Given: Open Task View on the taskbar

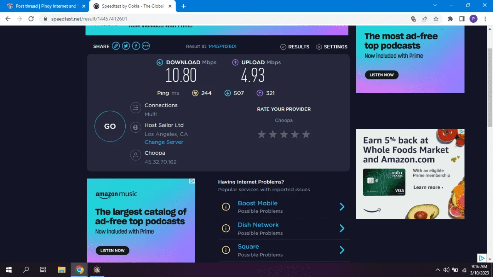Looking at the screenshot, I should 43,270.
